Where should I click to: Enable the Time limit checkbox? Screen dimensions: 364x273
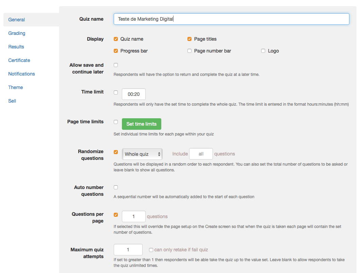(116, 92)
